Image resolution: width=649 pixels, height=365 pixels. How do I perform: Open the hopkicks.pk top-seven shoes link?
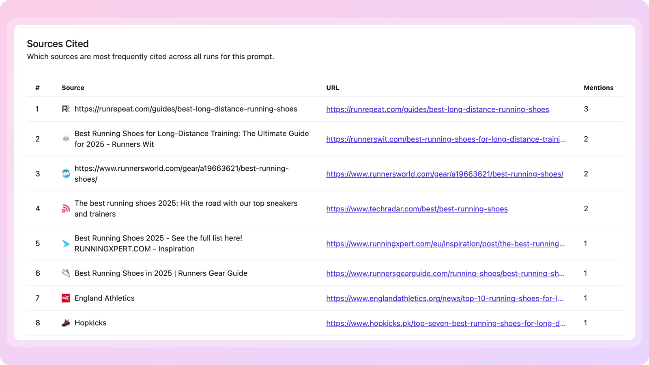tap(446, 324)
